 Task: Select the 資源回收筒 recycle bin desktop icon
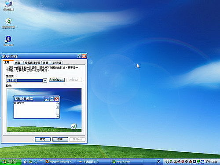pyautogui.click(x=8, y=23)
